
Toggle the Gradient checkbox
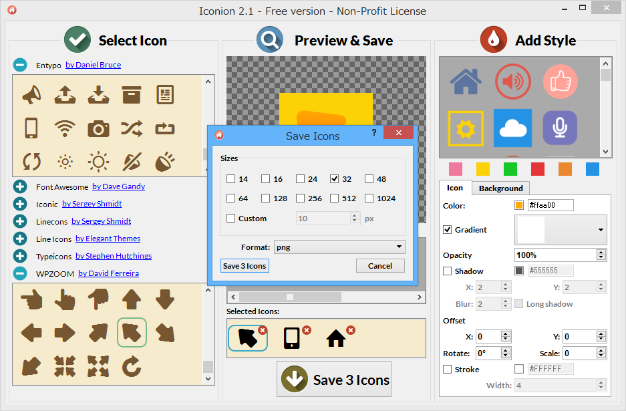click(x=448, y=230)
